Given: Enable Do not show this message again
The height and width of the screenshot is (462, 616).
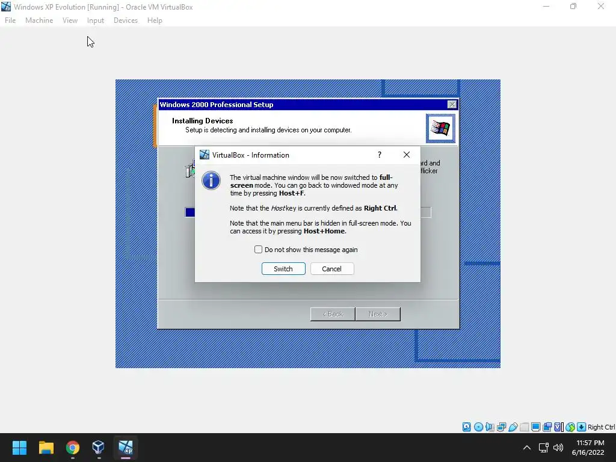Looking at the screenshot, I should pyautogui.click(x=258, y=250).
